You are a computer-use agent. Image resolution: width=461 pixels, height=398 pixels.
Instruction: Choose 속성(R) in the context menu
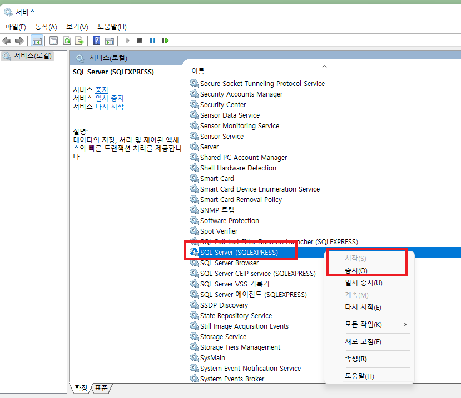click(356, 359)
